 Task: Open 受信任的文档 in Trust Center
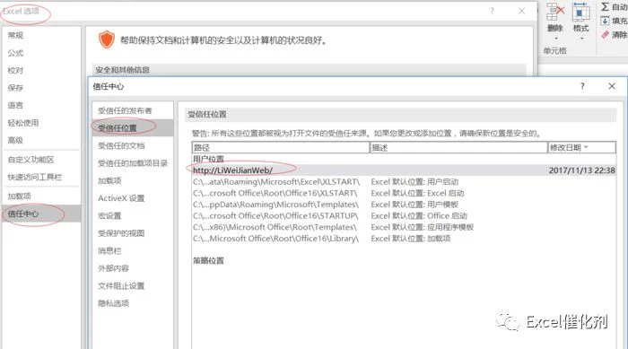[x=133, y=146]
